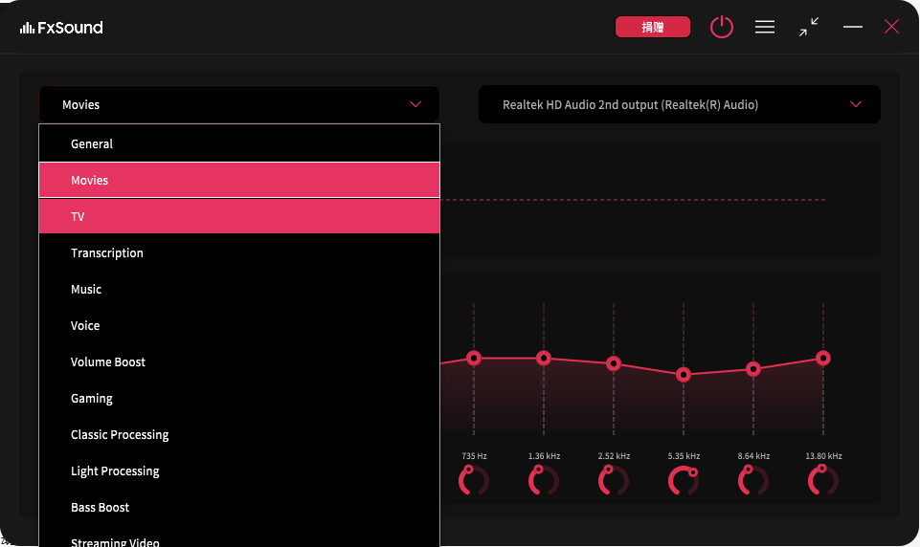The height and width of the screenshot is (547, 920).
Task: Click the 1.36 kHz frequency knob
Action: 544,480
